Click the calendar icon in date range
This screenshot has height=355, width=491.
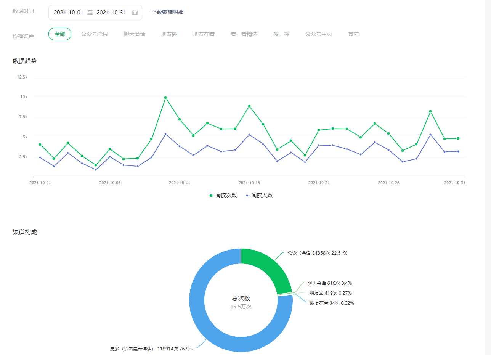[x=135, y=13]
